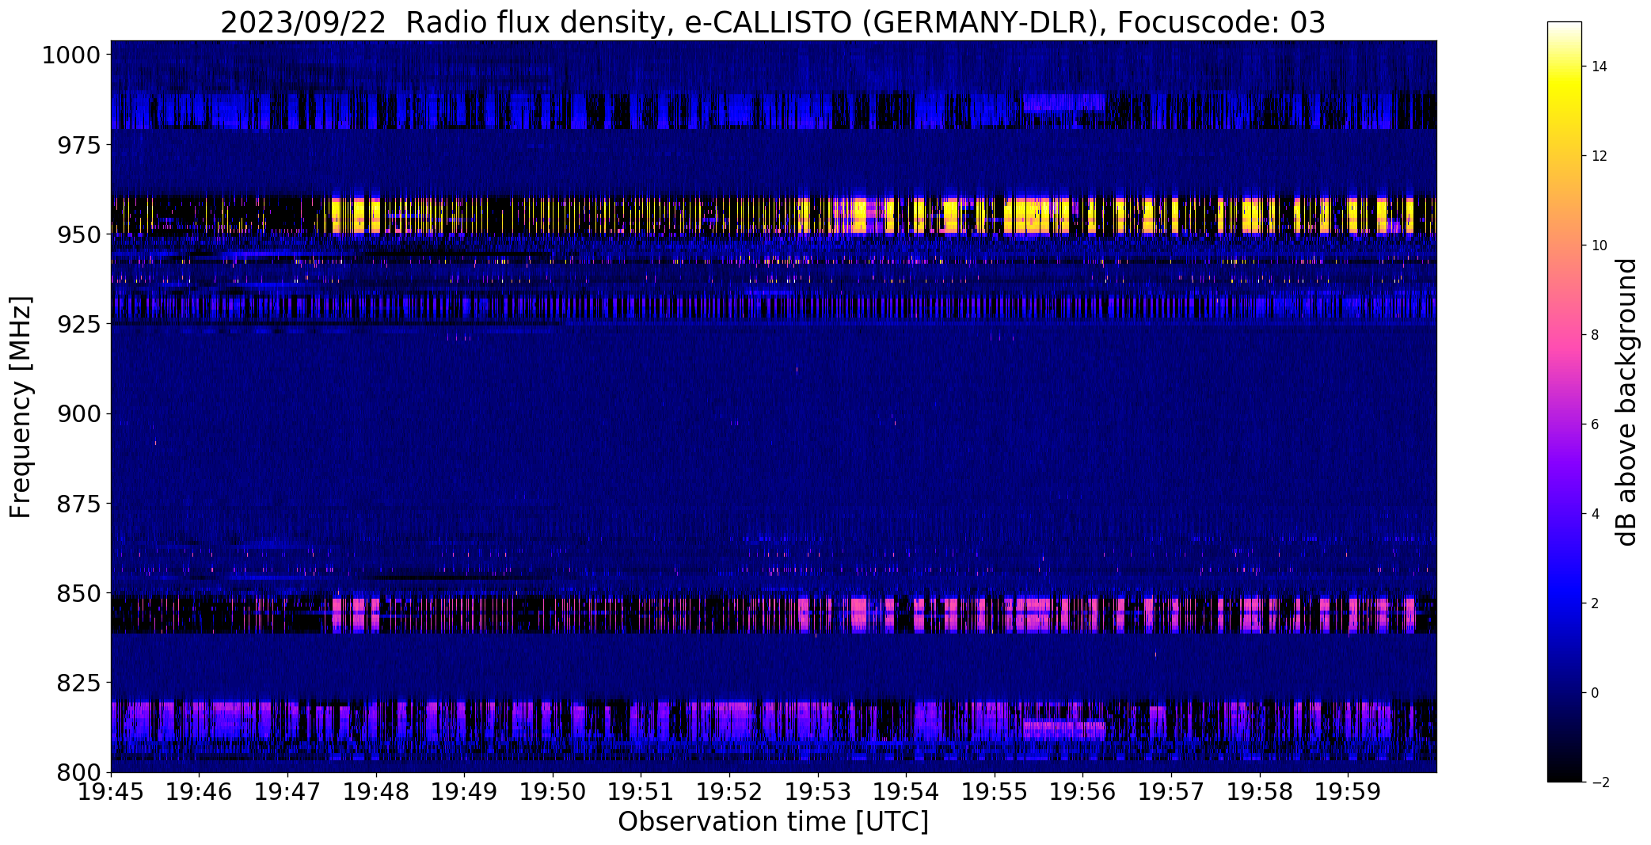The height and width of the screenshot is (845, 1651).
Task: Click the 825 frequency tick label
Action: click(x=79, y=682)
